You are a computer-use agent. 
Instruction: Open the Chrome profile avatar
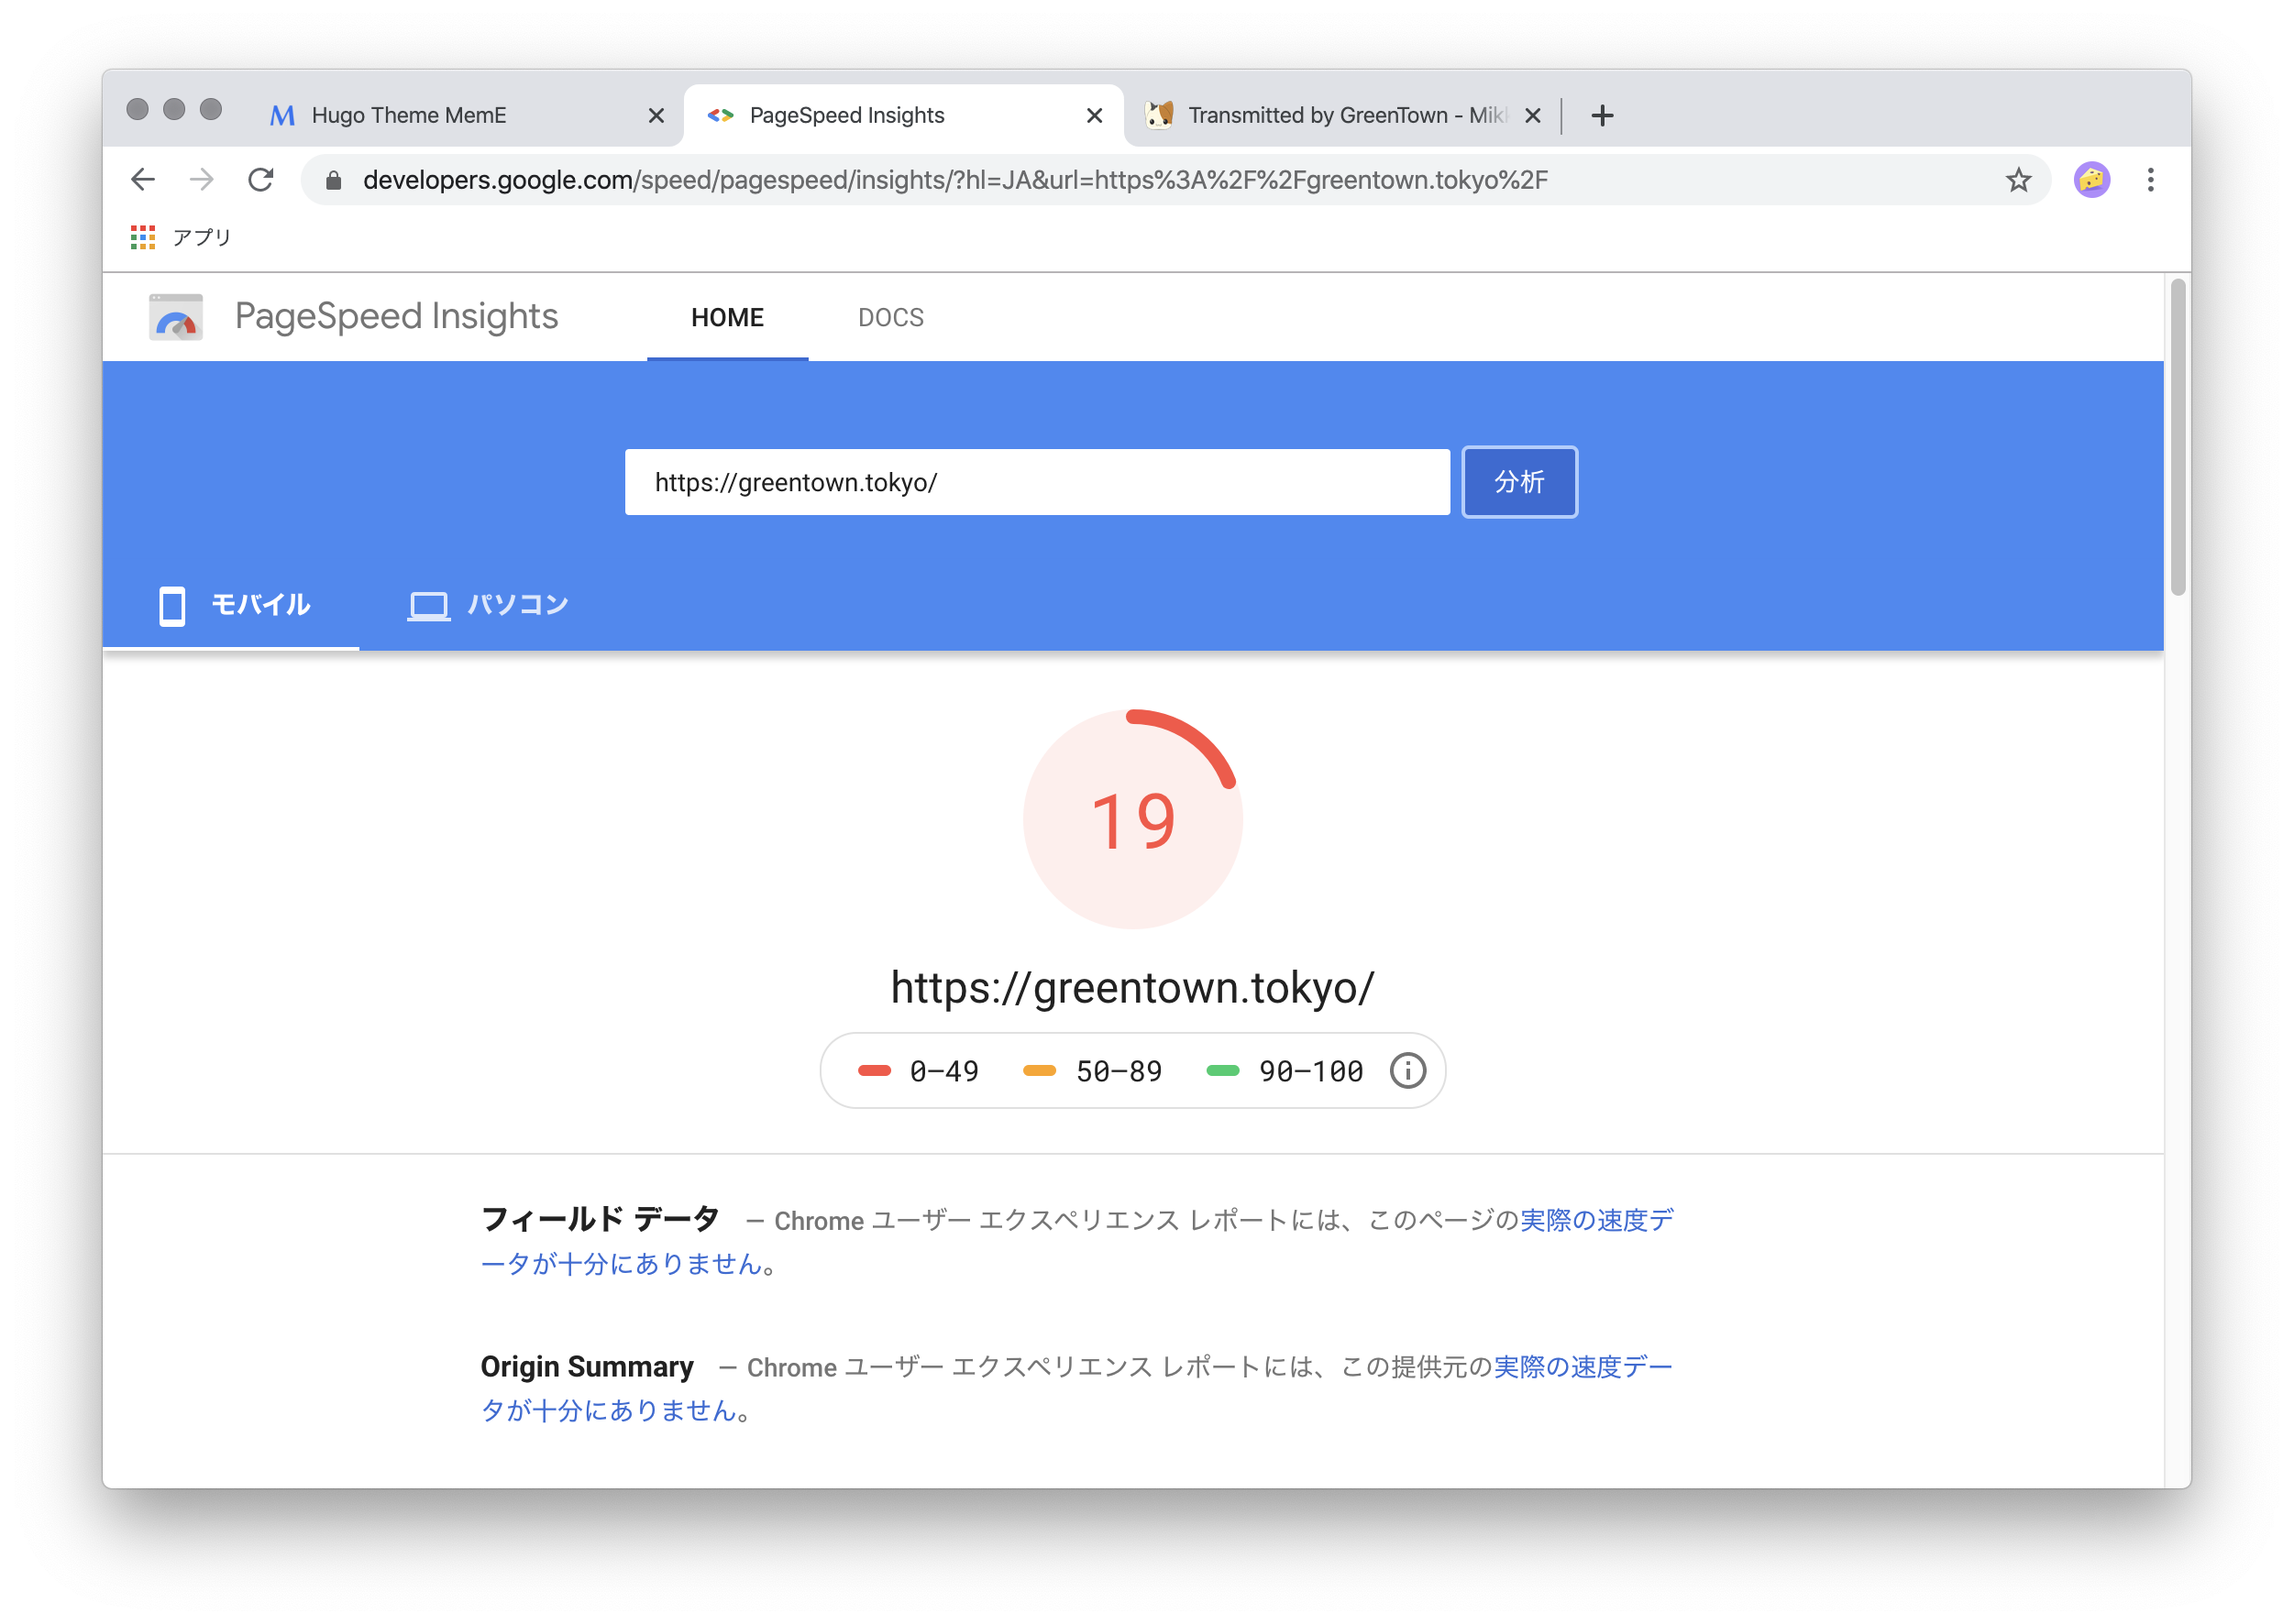2090,180
